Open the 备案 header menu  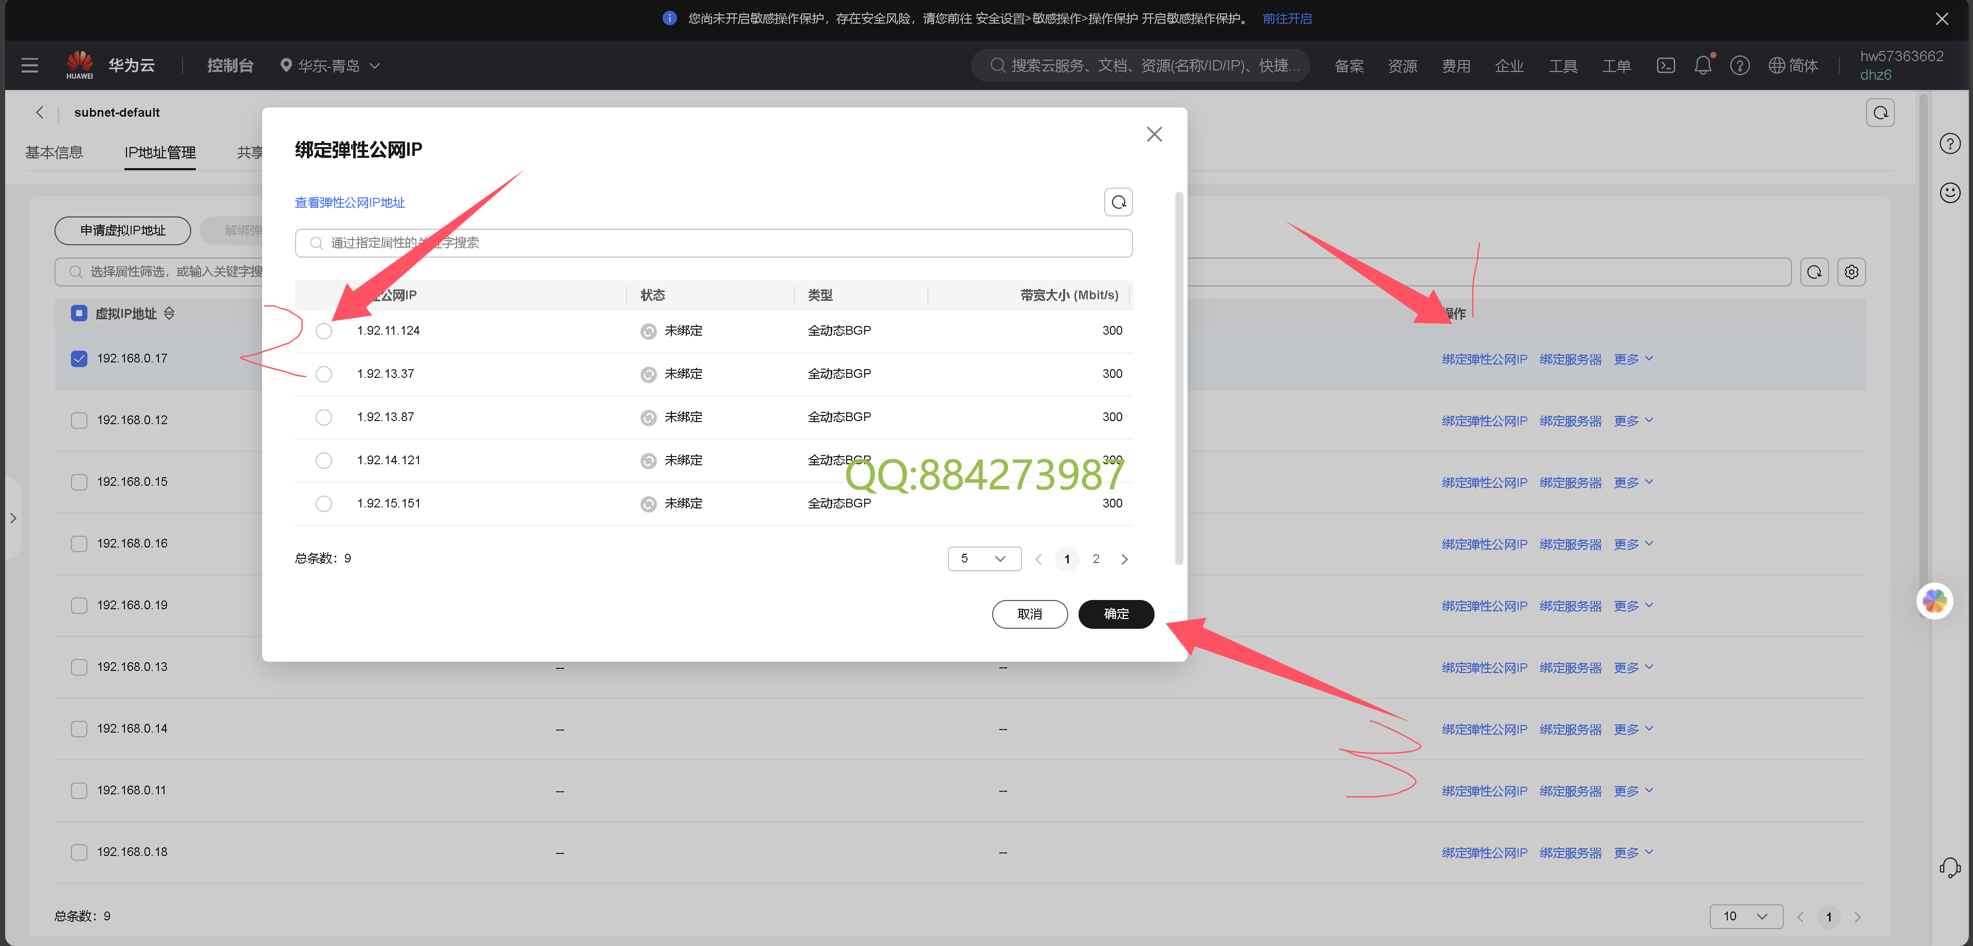(x=1349, y=66)
